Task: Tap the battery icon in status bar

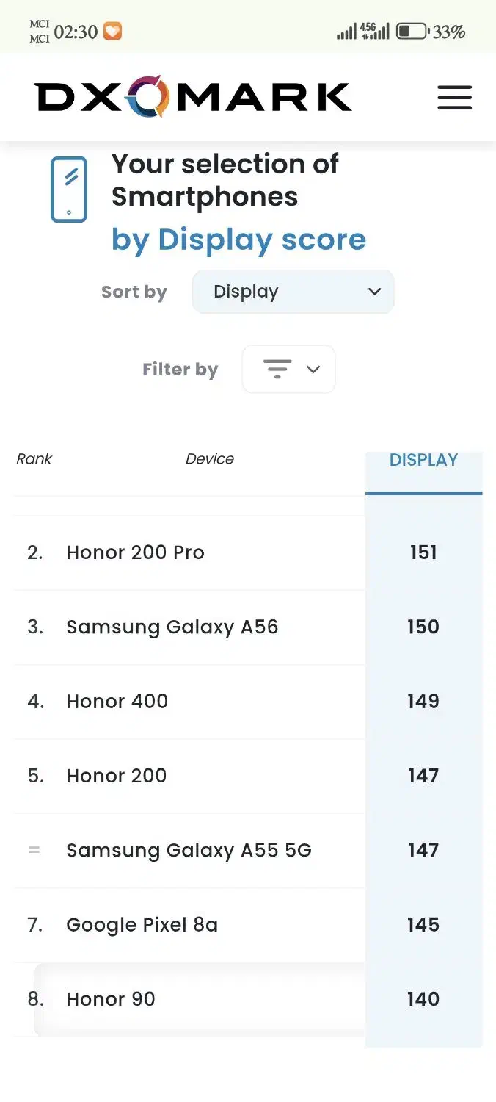Action: 412,32
